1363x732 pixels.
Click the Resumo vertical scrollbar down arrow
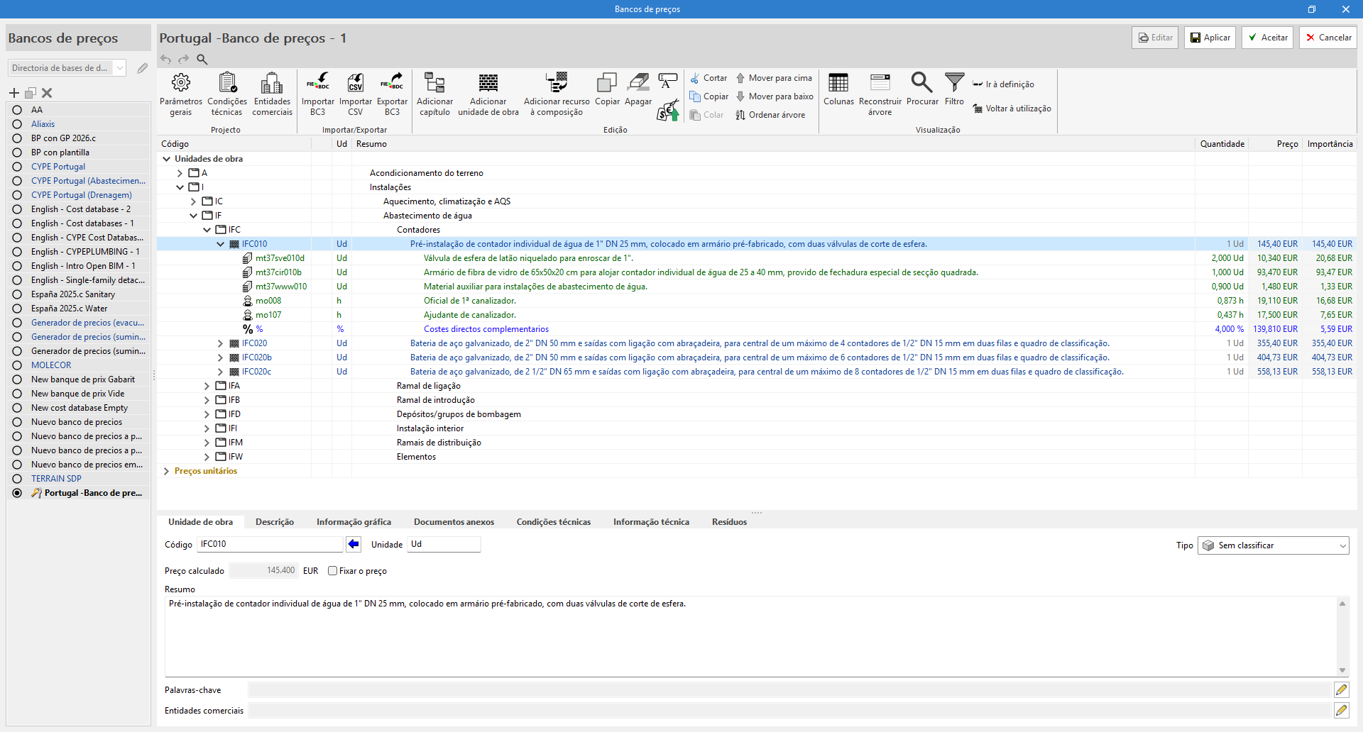pos(1342,670)
